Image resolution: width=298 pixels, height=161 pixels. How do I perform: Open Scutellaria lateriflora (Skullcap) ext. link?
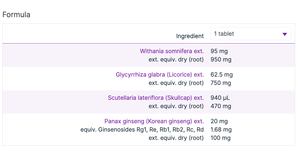coord(156,98)
